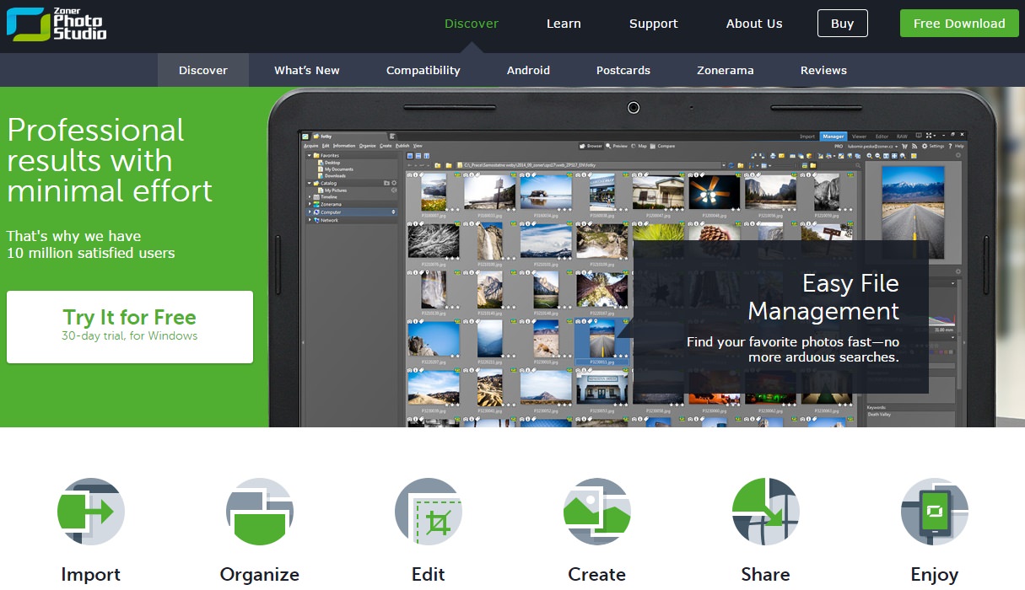Select the Edit feature icon with crop symbol
This screenshot has width=1025, height=590.
(x=429, y=512)
